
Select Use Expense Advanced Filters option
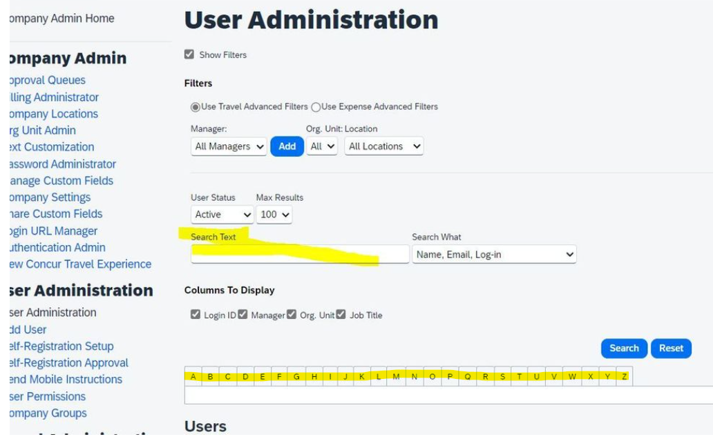coord(316,107)
